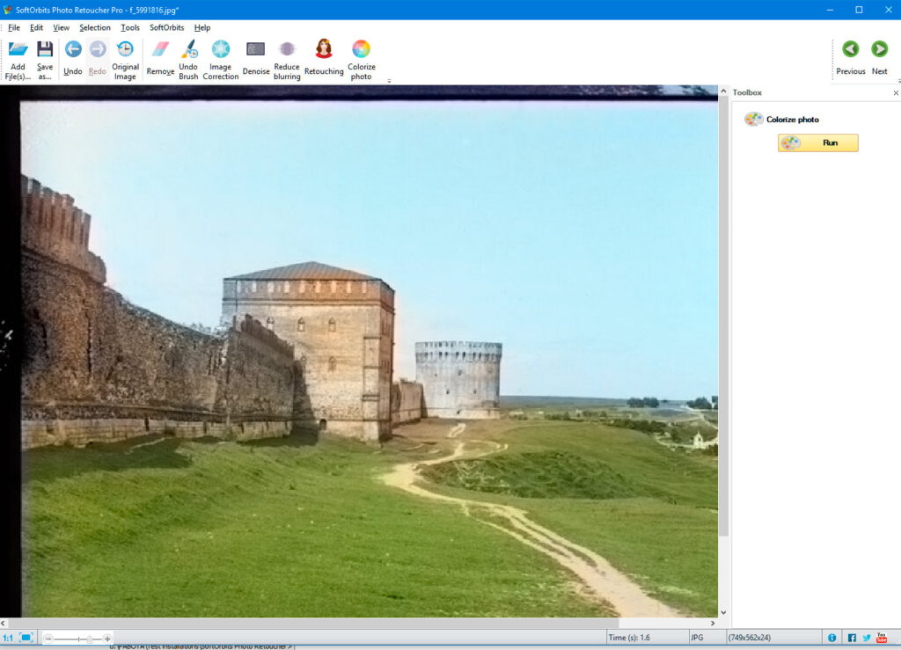Open the Reduce blurring tool
The height and width of the screenshot is (650, 901).
pos(286,55)
